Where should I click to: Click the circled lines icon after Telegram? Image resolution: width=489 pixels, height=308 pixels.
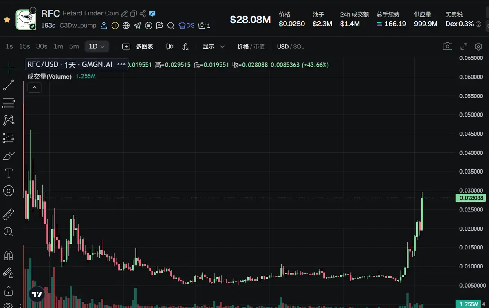pyautogui.click(x=149, y=26)
